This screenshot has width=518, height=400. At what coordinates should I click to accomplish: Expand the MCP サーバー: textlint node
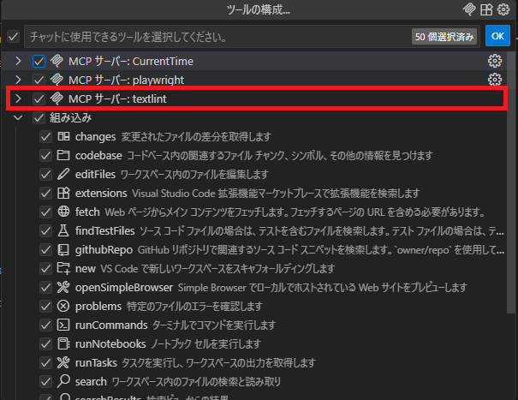19,99
